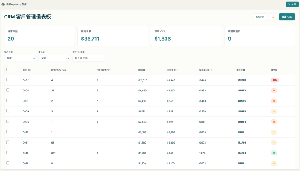
Task: Select the checkbox for customer C002
Action: tap(8, 80)
